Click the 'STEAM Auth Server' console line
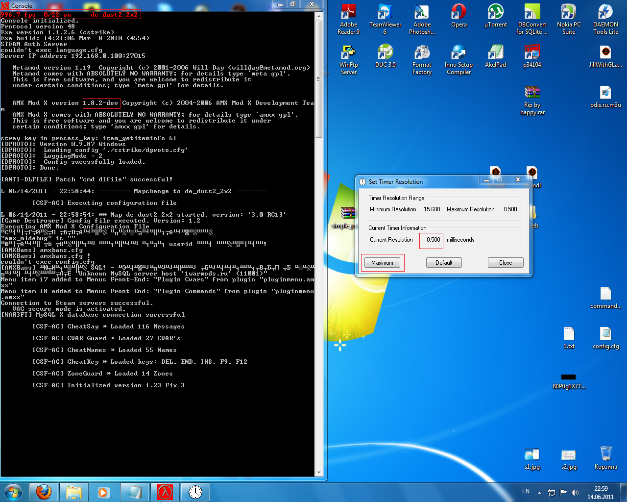 click(x=34, y=44)
